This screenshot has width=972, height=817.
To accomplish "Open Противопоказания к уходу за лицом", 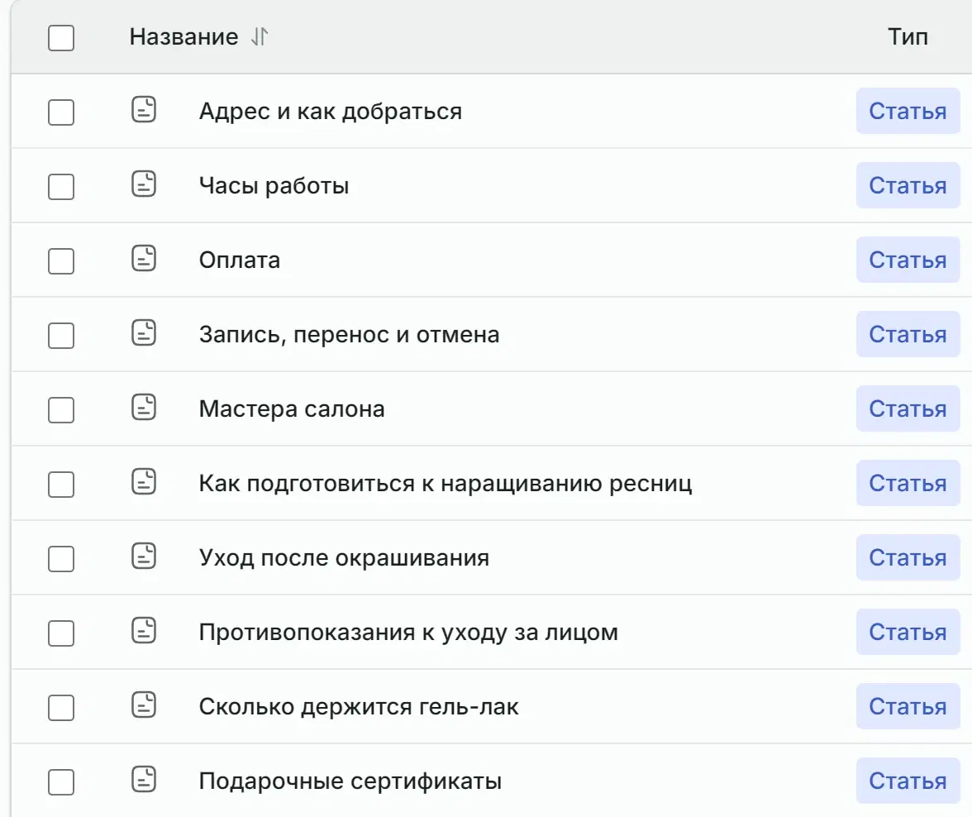I will [408, 633].
